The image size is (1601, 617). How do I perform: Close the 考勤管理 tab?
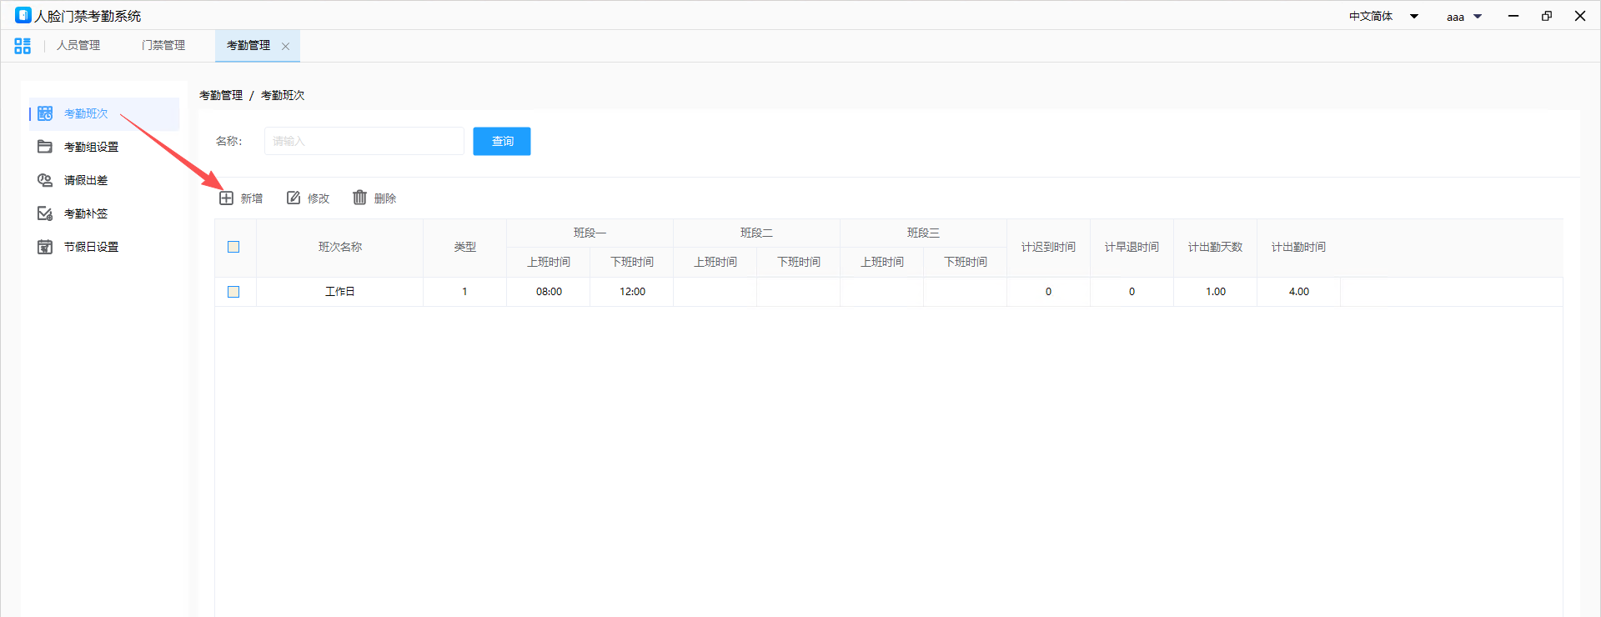(x=285, y=47)
